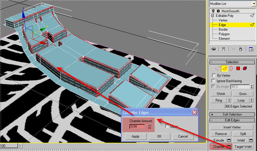Collapse the Editable Poly tree node
Screen dimensions: 257x151
pos(213,16)
